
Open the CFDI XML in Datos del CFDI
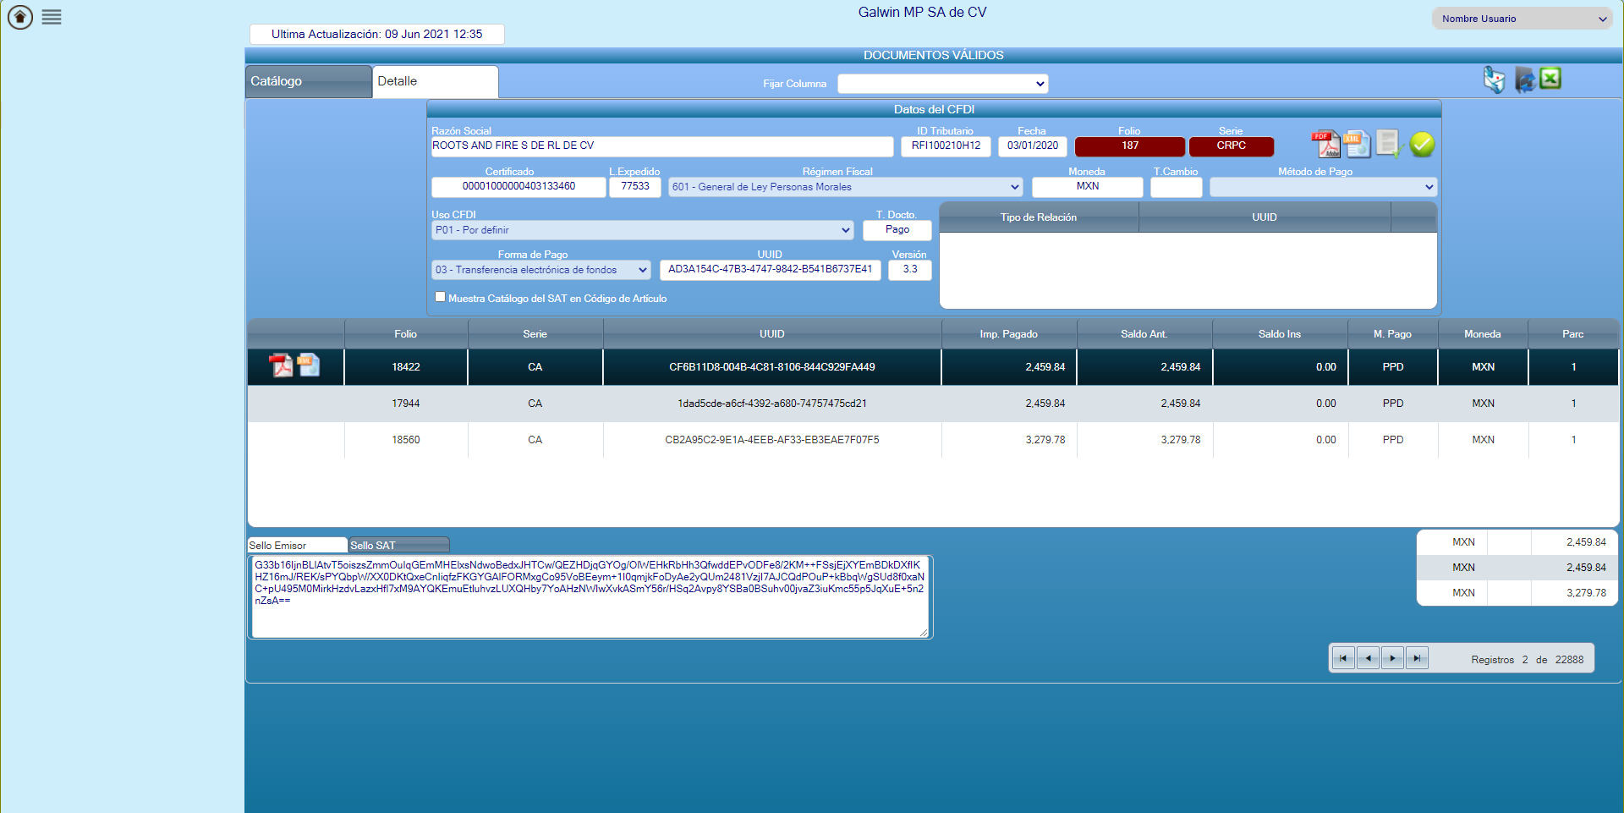(x=1358, y=145)
